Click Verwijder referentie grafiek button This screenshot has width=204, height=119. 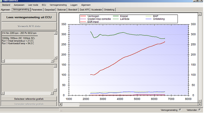[x=29, y=104]
